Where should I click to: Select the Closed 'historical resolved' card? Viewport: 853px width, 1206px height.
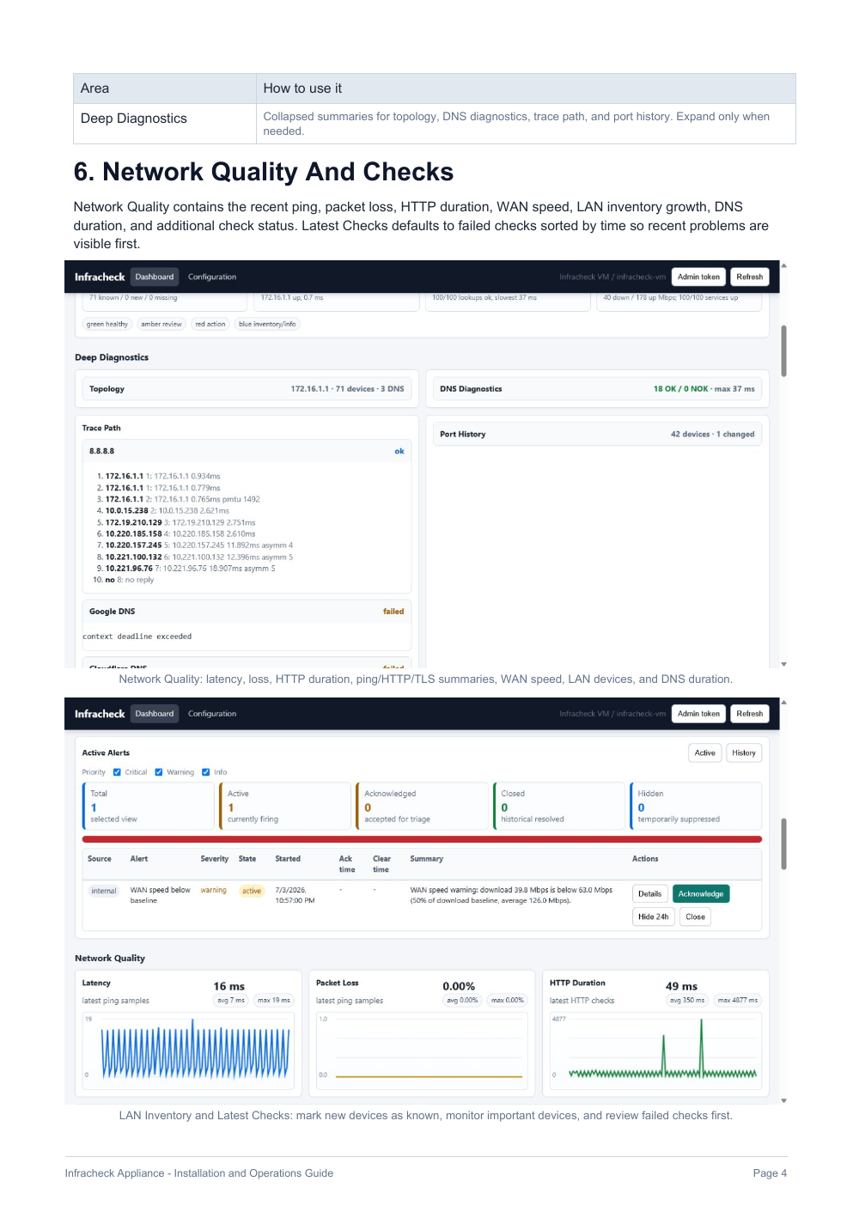coord(559,806)
